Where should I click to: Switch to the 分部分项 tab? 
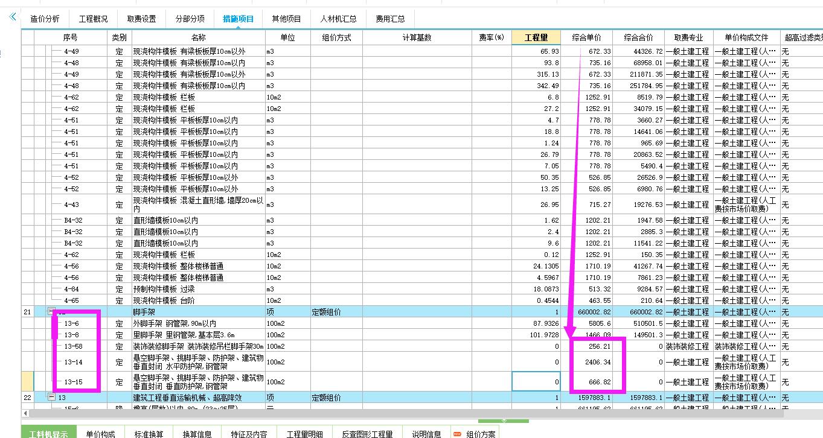pyautogui.click(x=190, y=19)
